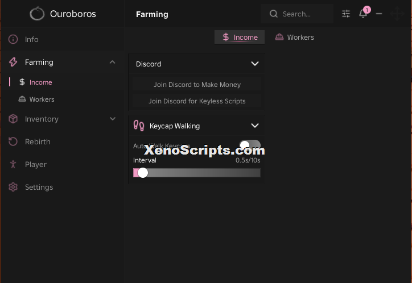Minimize the Ouroboros window with dash button
The height and width of the screenshot is (300, 412).
point(379,14)
